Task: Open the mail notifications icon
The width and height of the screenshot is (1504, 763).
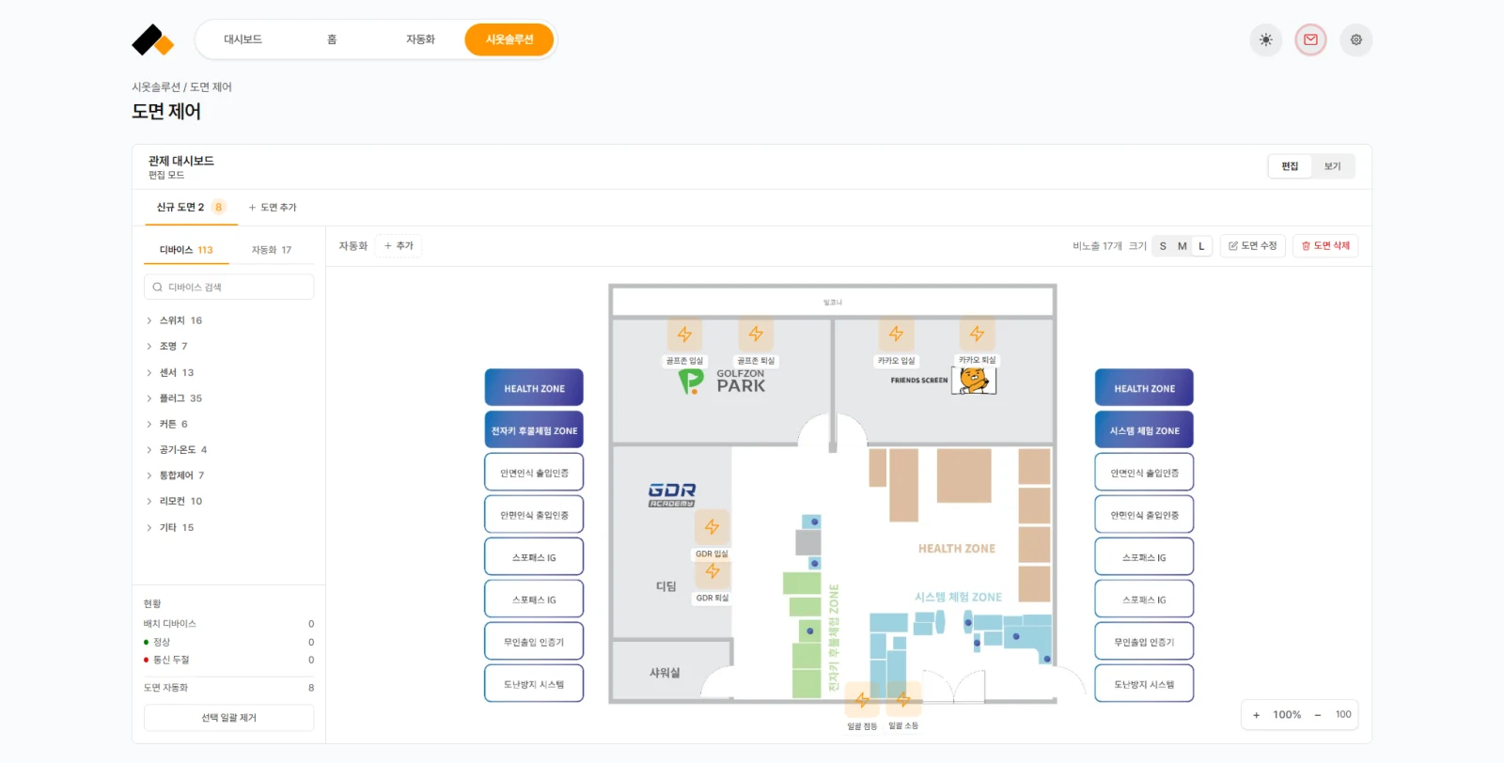Action: point(1310,39)
